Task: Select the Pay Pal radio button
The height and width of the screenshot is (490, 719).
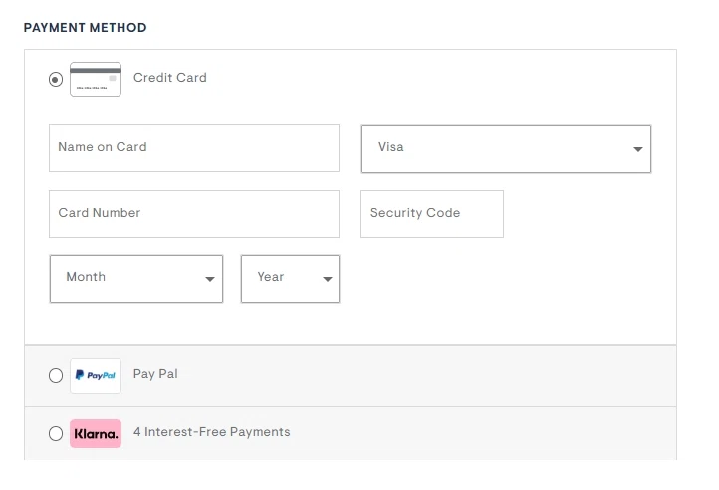Action: 56,375
